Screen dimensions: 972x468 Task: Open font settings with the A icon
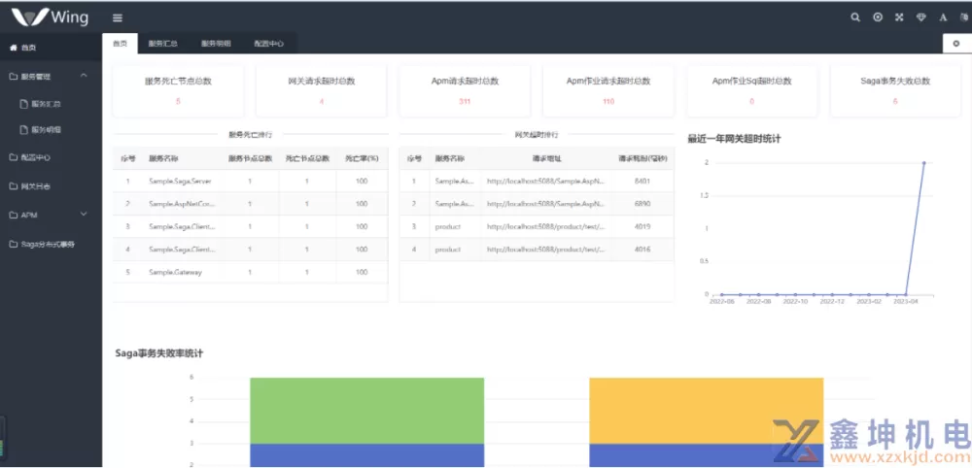coord(943,17)
